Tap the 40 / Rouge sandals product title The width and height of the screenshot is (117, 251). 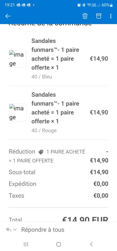point(55,108)
